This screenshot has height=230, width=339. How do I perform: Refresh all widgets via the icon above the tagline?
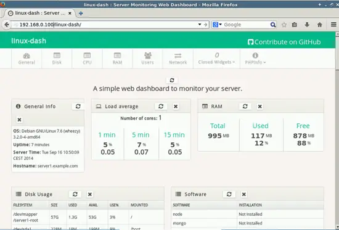tap(172, 80)
